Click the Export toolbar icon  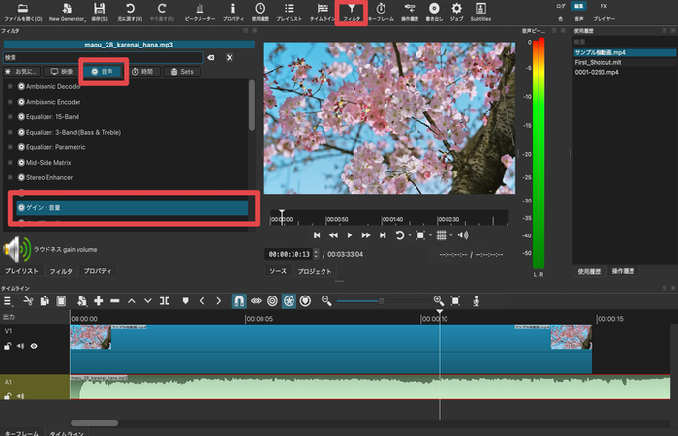click(433, 12)
